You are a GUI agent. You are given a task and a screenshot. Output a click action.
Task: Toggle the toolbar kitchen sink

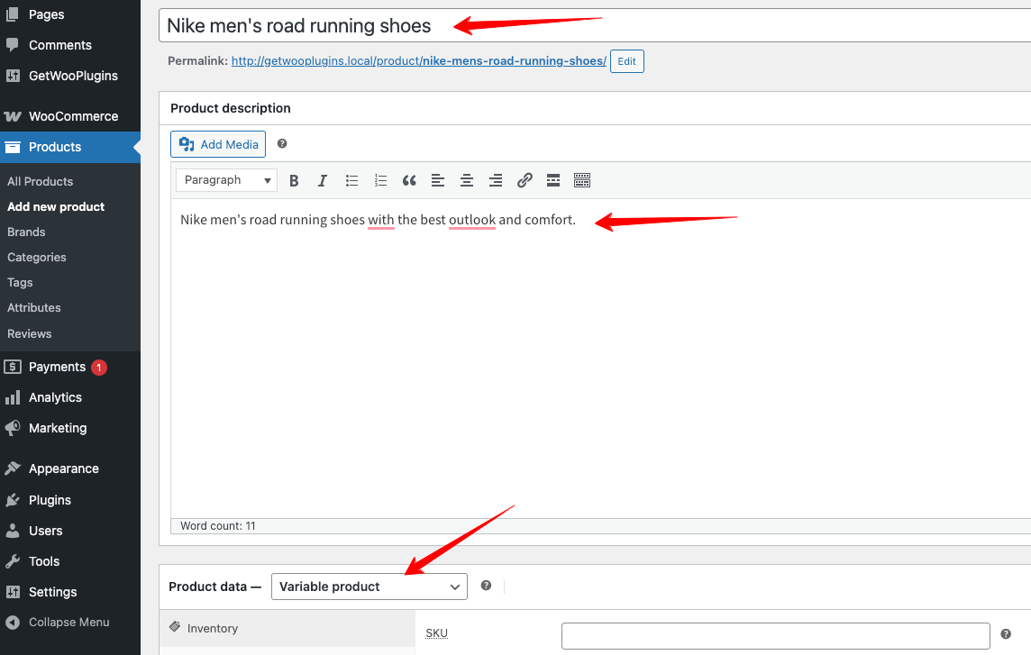(582, 180)
